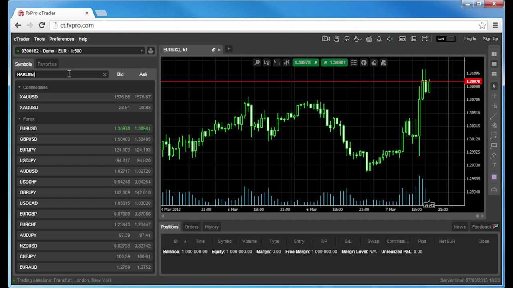
Task: Open the chat speech bubble icon
Action: coord(347,39)
